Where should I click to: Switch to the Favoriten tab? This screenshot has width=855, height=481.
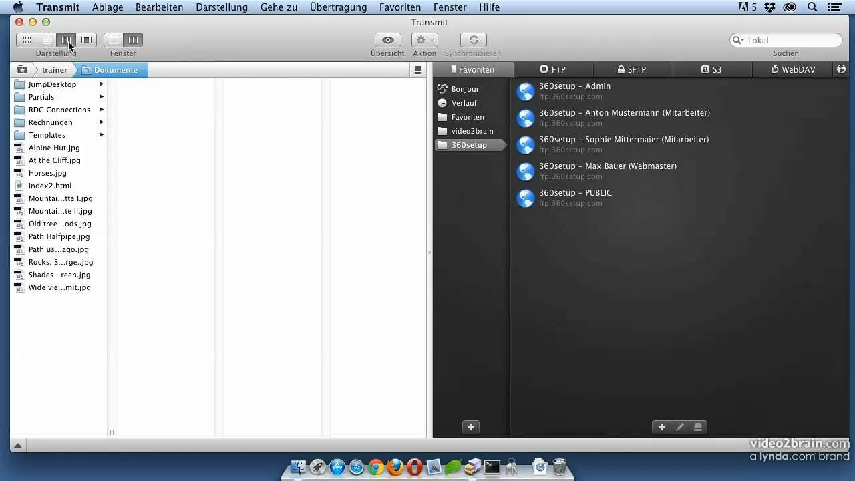click(473, 69)
